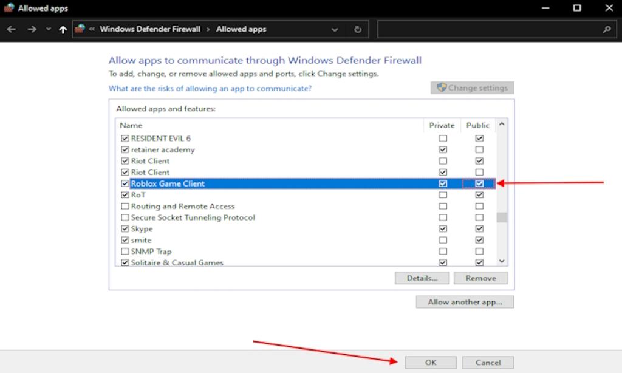Open the Recent locations dropdown arrow
The width and height of the screenshot is (622, 373).
tap(49, 29)
